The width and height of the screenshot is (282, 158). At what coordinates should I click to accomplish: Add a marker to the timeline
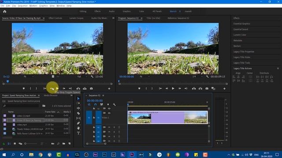pos(108,104)
